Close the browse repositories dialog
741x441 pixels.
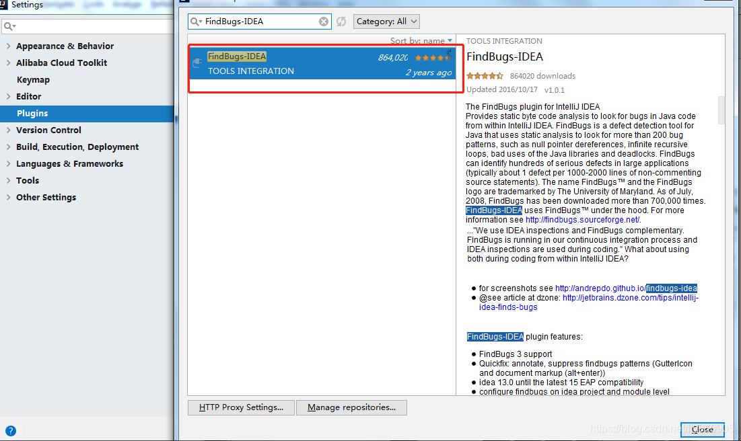702,429
